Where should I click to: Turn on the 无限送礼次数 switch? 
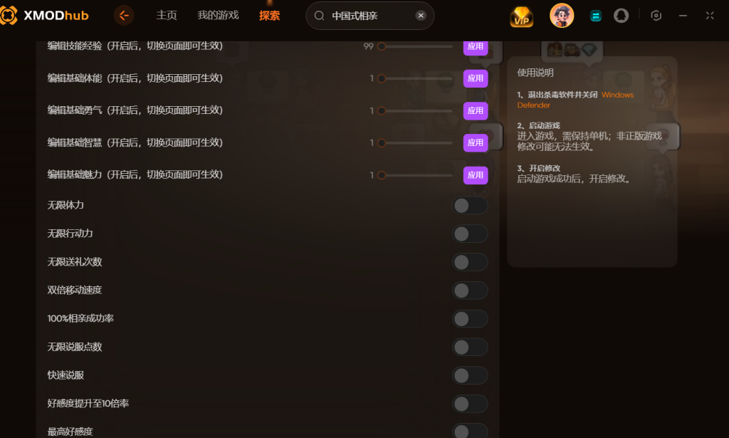[470, 262]
